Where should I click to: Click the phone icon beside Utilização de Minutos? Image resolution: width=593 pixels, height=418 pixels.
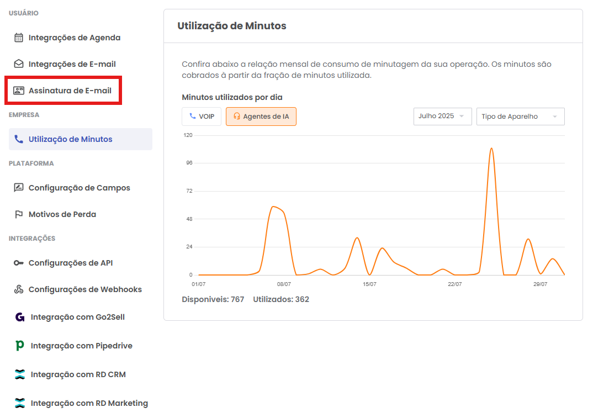(x=19, y=139)
